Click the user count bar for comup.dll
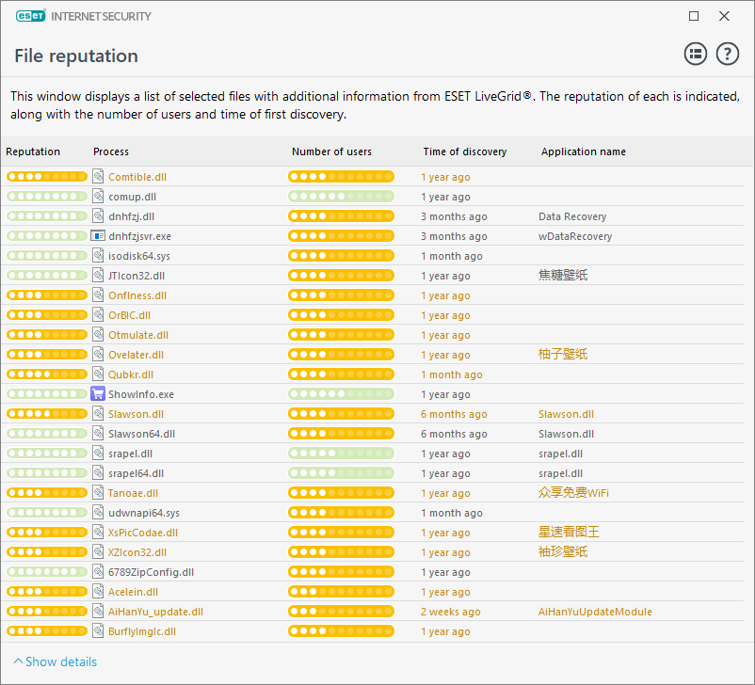The height and width of the screenshot is (685, 755). (x=341, y=197)
